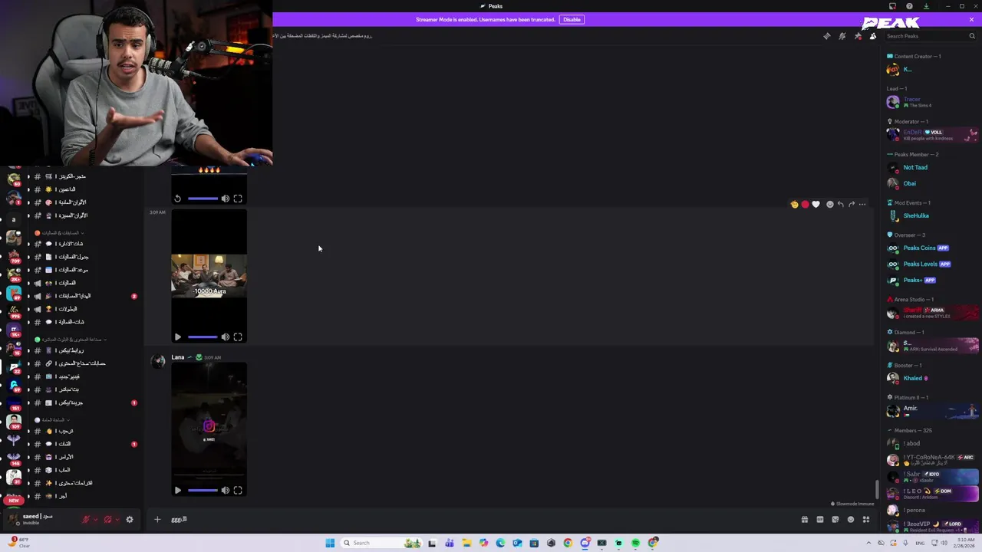Adjust the -10000 Aura video slider

203,337
